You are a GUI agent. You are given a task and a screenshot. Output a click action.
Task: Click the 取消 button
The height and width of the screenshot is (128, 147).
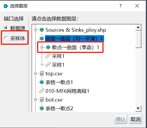coord(136,119)
